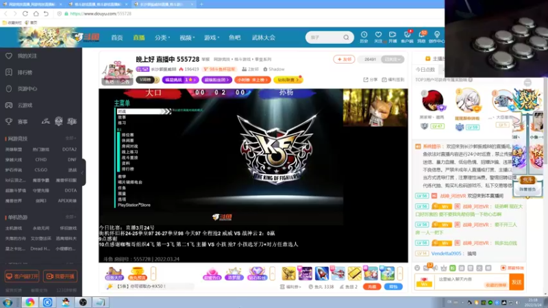Go back using the browser back arrow
548x308 pixels.
[x=6, y=14]
